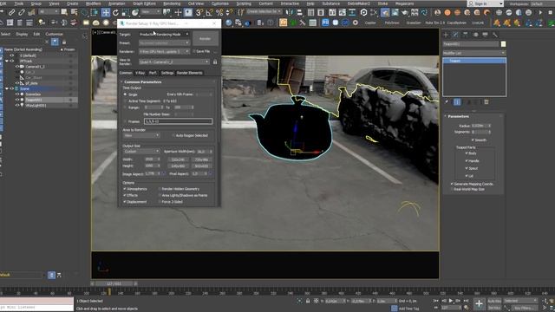555x312 pixels.
Task: Open the Renderer dropdown
Action: pyautogui.click(x=164, y=51)
